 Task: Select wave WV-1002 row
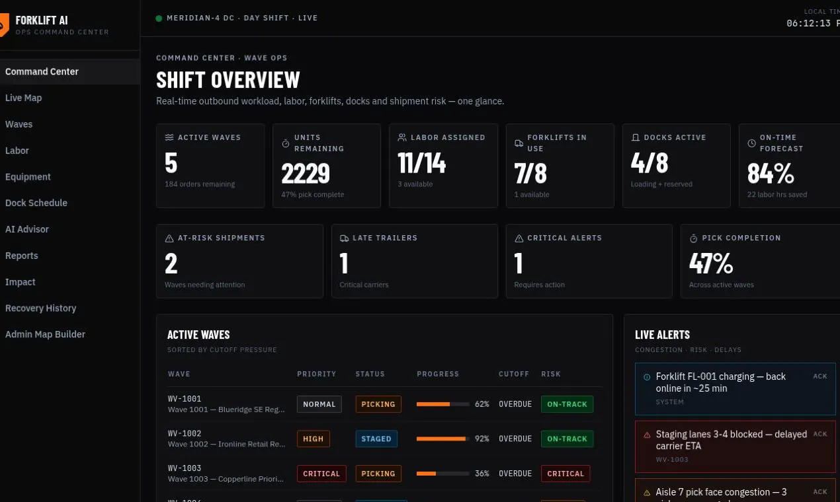(x=385, y=439)
